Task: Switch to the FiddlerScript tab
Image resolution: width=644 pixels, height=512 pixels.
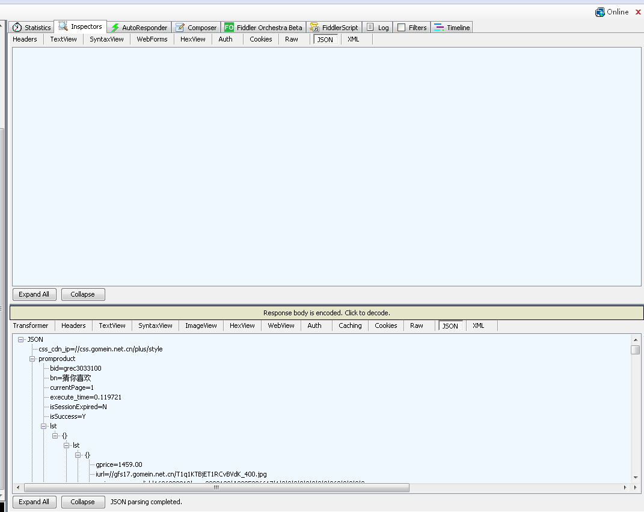Action: 334,28
